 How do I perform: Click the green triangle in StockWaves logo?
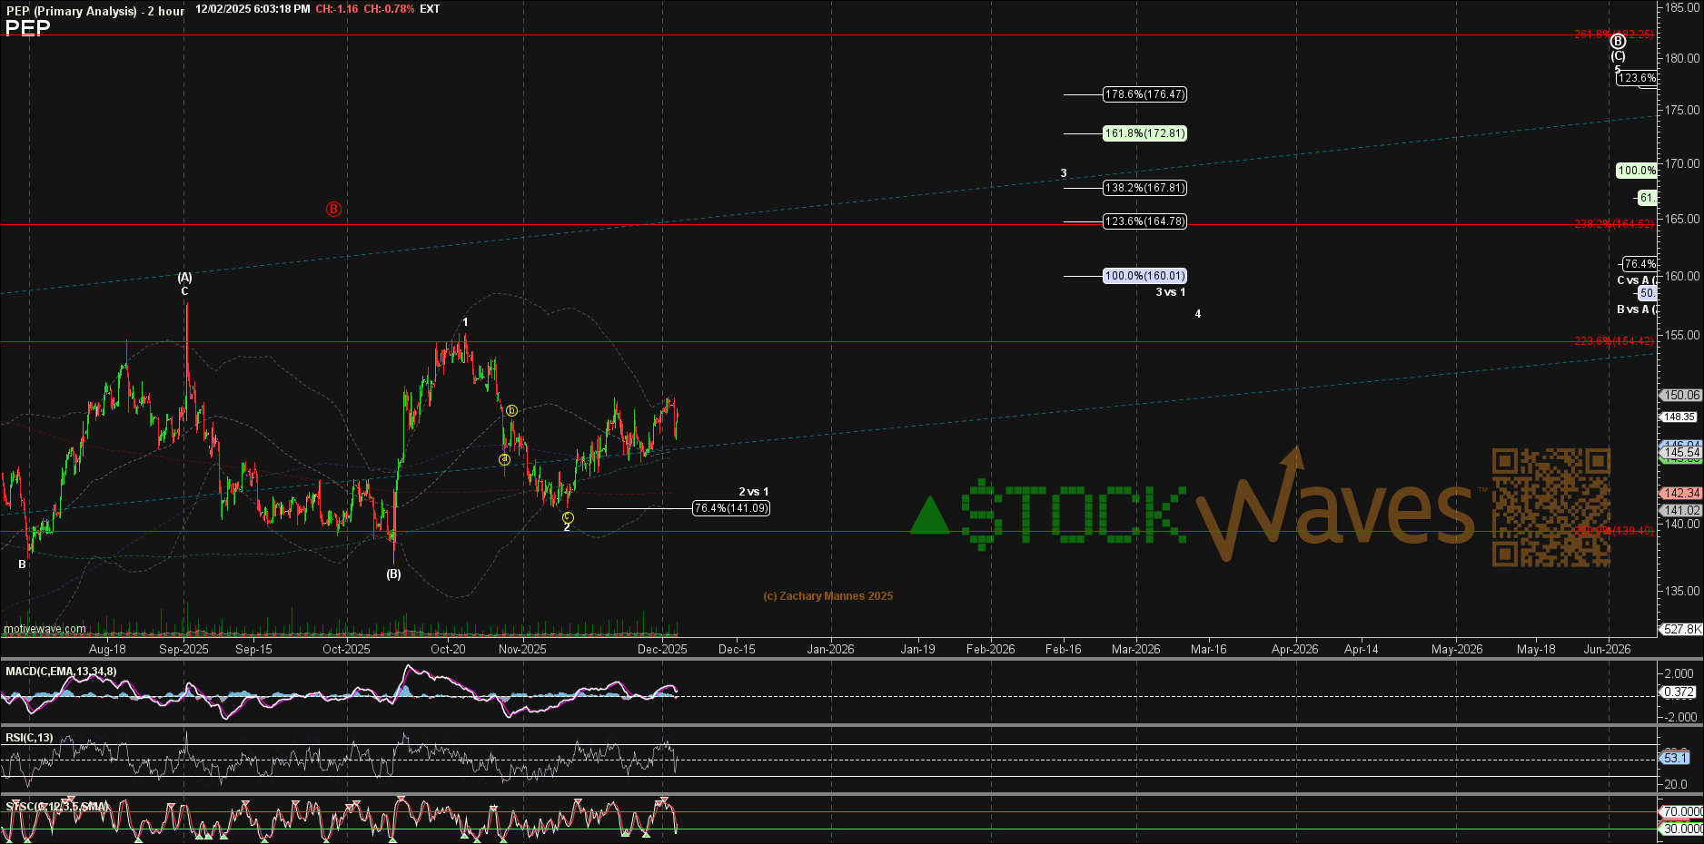929,516
